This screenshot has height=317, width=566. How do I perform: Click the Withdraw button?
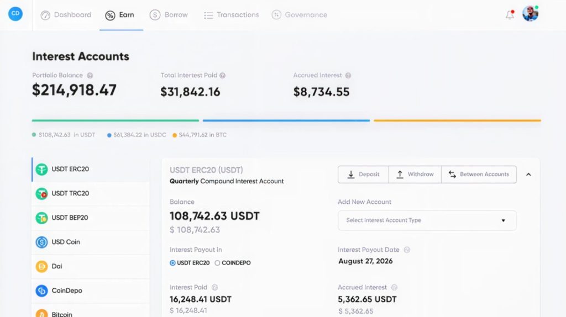point(415,175)
